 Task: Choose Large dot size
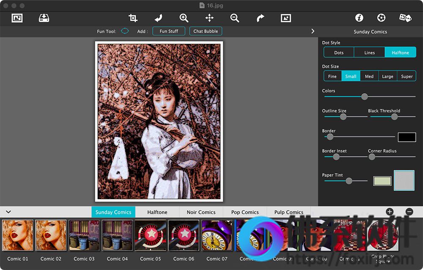[387, 76]
